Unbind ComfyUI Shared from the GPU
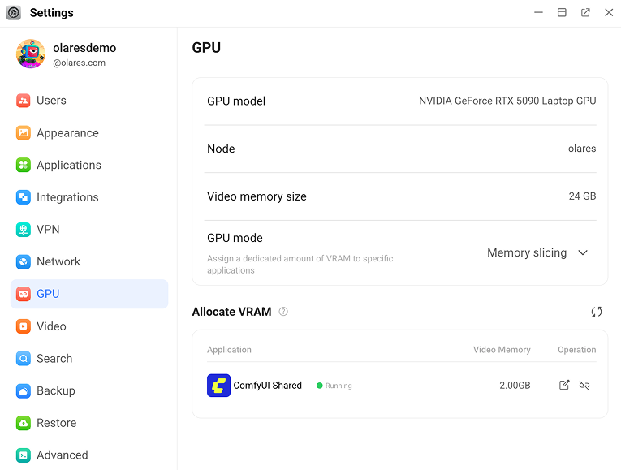Viewport: 621px width, 470px height. click(x=584, y=386)
